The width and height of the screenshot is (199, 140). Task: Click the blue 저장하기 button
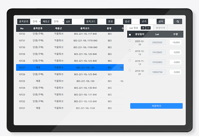[156, 106]
